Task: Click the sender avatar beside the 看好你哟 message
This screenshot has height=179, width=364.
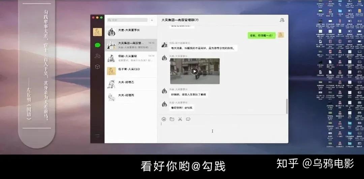Action: [164, 104]
